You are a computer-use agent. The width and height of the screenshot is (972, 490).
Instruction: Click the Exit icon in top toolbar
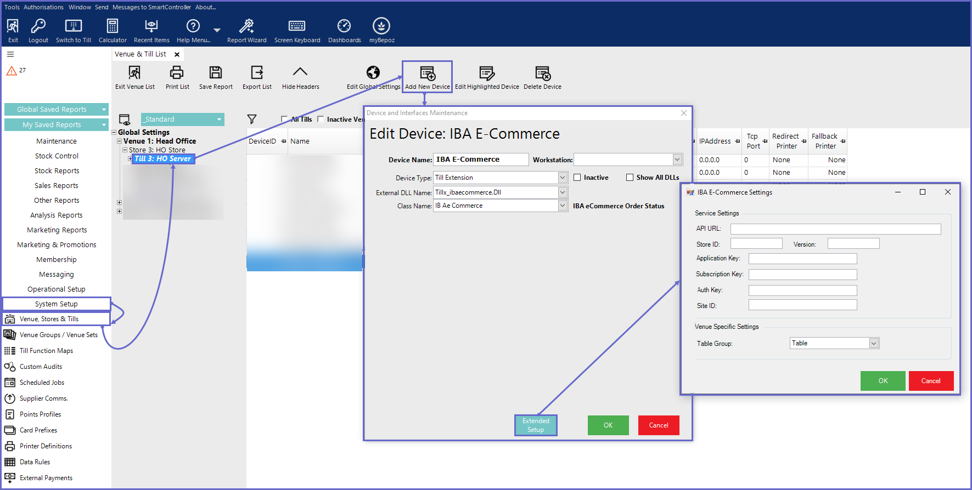point(13,31)
